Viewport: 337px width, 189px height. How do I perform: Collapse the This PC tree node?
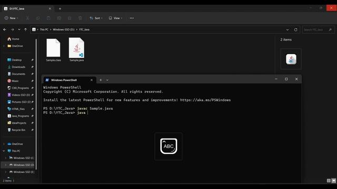click(x=4, y=151)
